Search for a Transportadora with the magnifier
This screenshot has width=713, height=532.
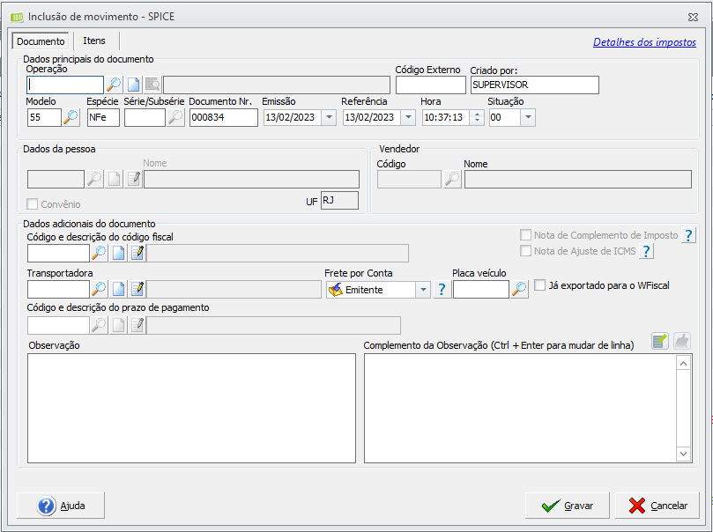[99, 289]
